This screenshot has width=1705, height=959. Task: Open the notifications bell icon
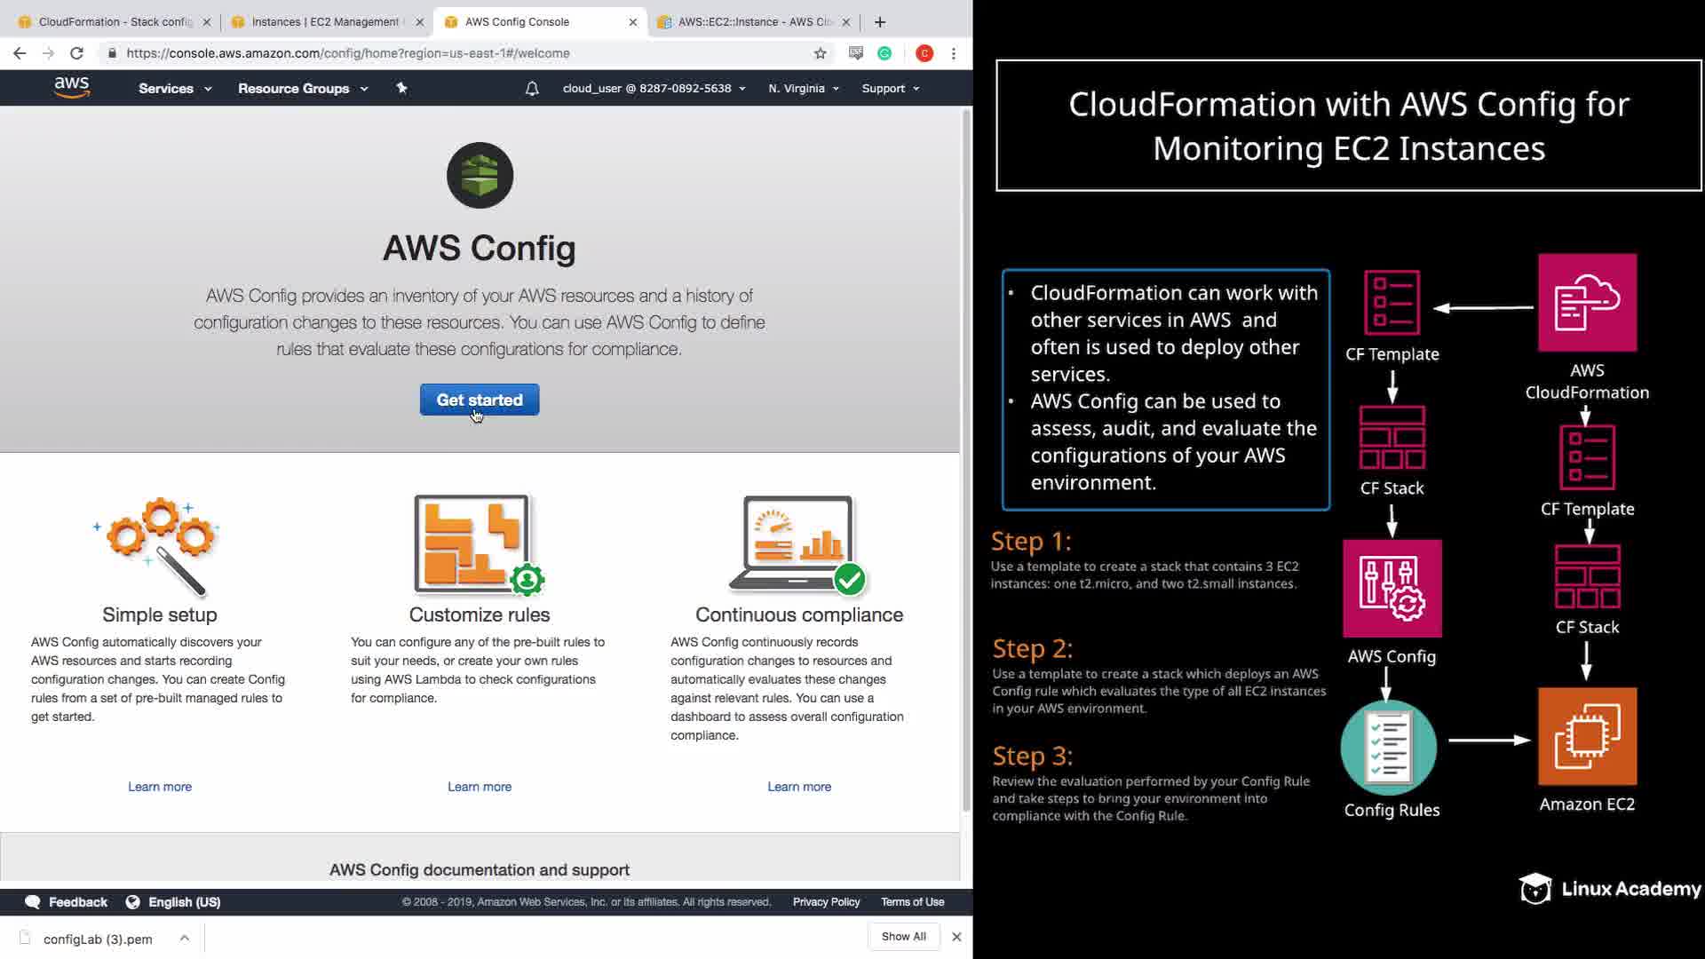click(x=532, y=88)
